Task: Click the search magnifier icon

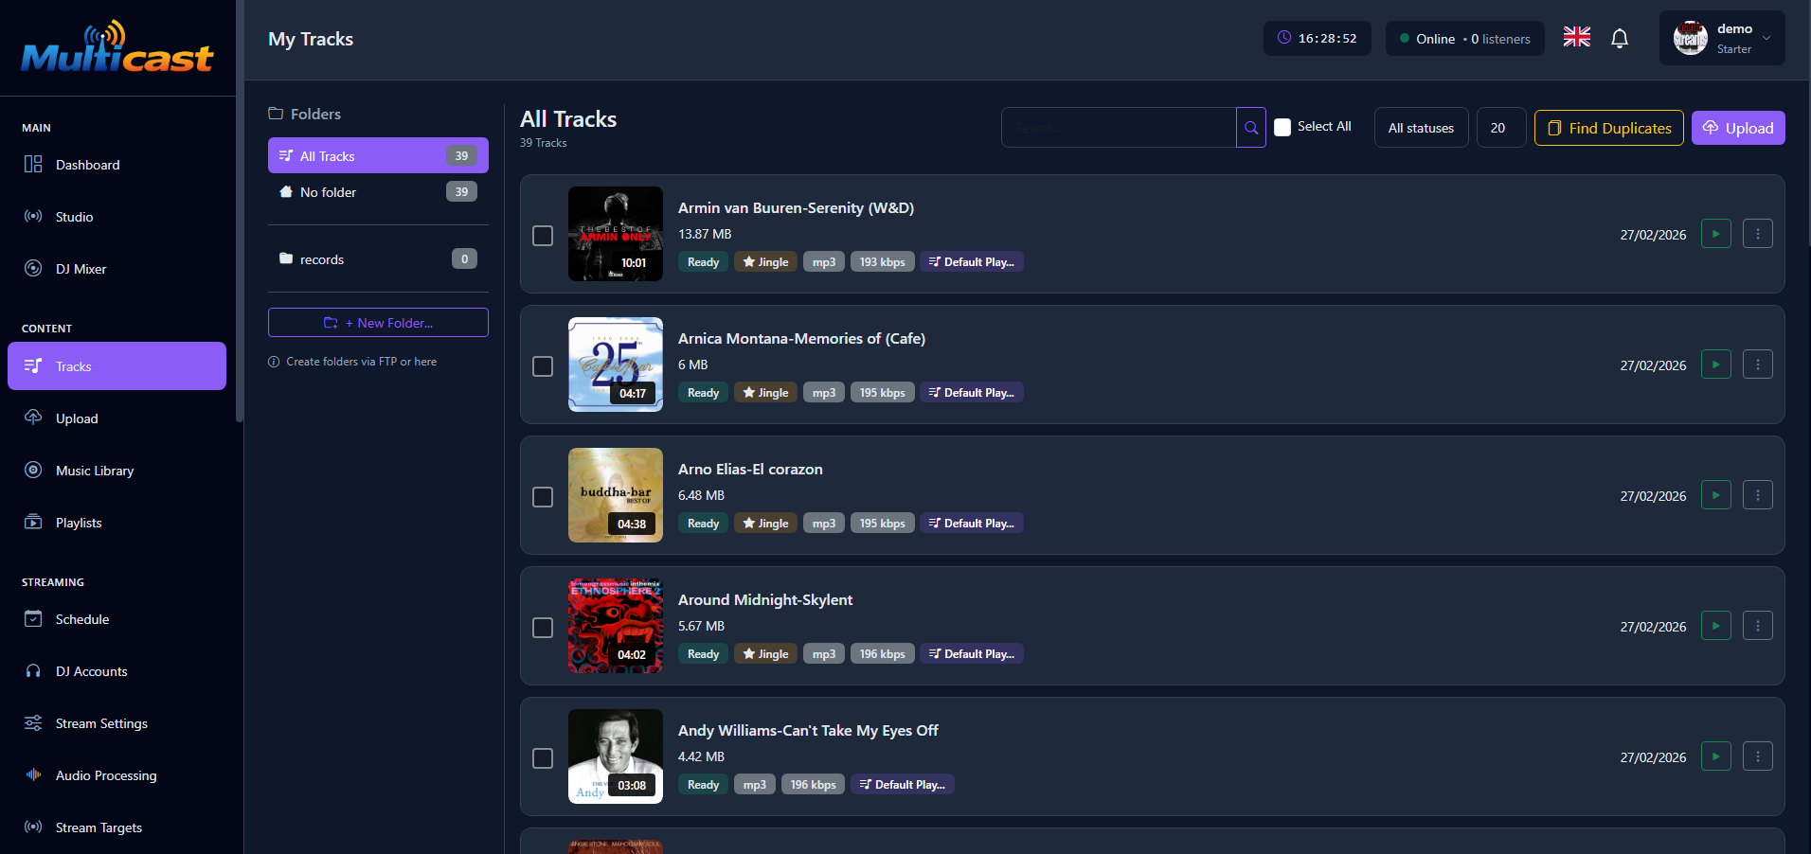Action: point(1250,128)
